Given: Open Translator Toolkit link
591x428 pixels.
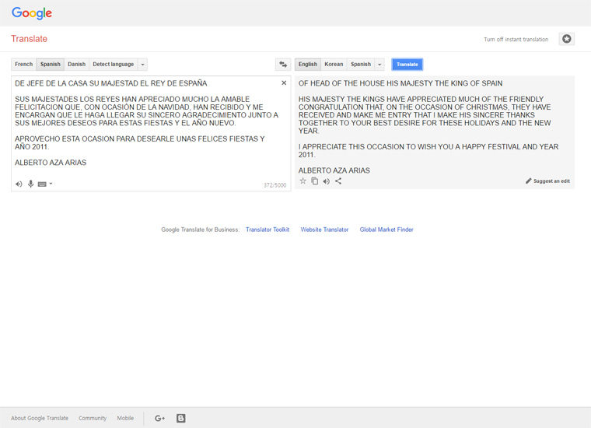Looking at the screenshot, I should 268,230.
